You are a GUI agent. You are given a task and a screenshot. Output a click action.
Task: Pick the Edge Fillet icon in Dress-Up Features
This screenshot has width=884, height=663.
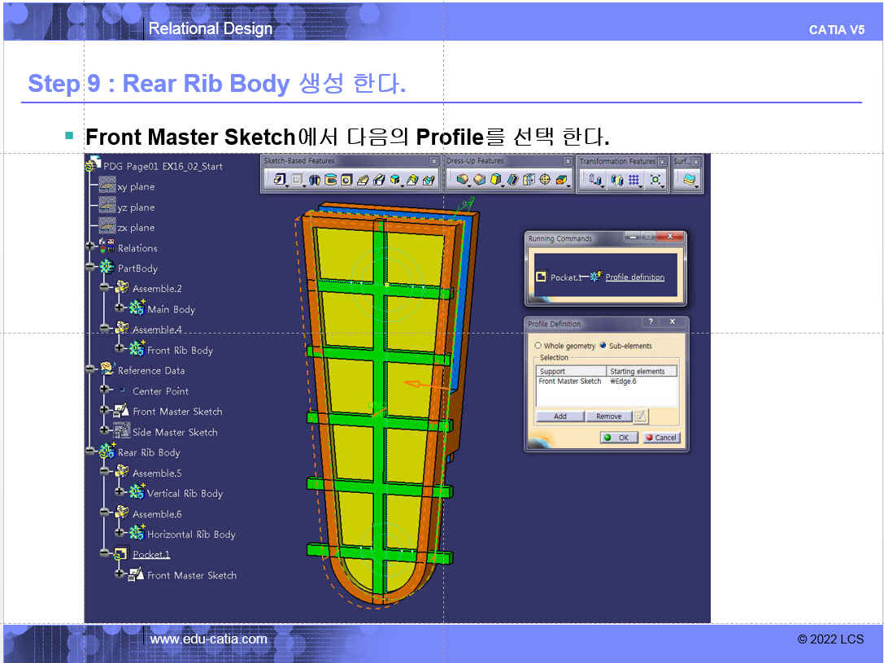point(462,180)
